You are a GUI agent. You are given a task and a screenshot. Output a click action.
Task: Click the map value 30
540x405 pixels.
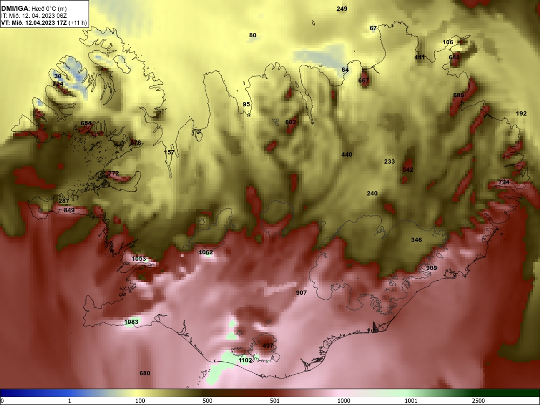click(58, 77)
